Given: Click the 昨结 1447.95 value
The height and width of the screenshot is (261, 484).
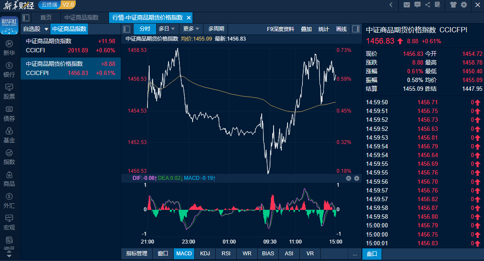Looking at the screenshot, I should pos(472,89).
